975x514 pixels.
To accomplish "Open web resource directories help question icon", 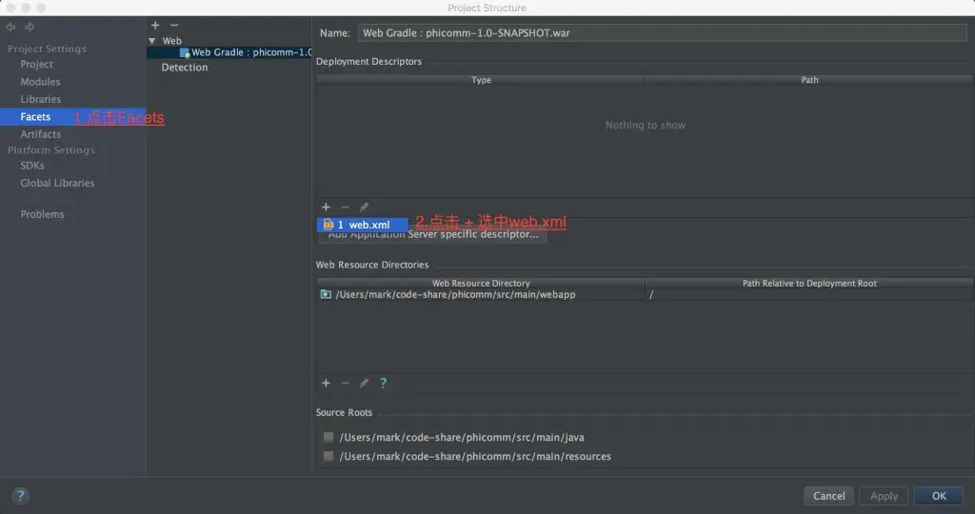I will point(383,383).
